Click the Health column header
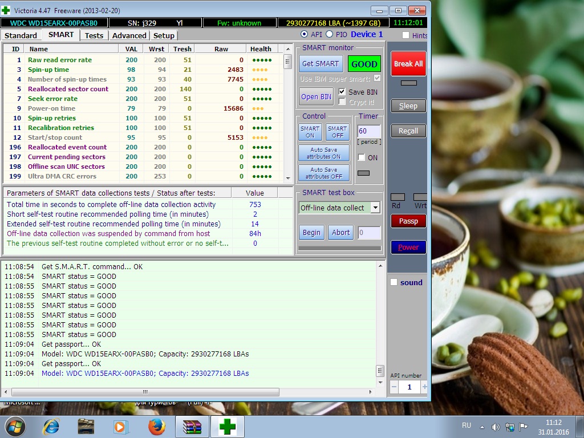The image size is (584, 438). [261, 49]
